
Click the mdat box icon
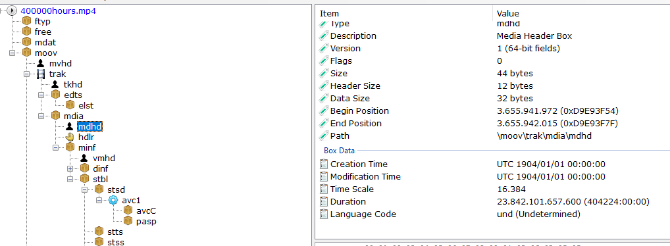tap(26, 42)
